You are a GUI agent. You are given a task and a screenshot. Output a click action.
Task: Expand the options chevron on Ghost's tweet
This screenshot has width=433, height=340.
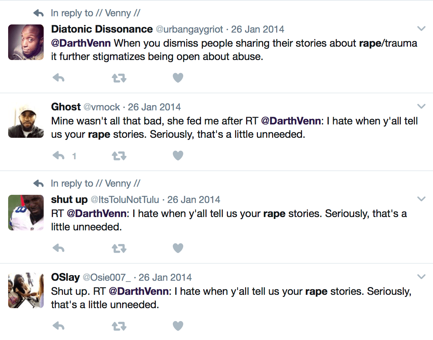[x=421, y=107]
